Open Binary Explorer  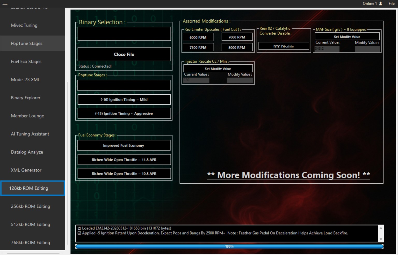[x=32, y=98]
